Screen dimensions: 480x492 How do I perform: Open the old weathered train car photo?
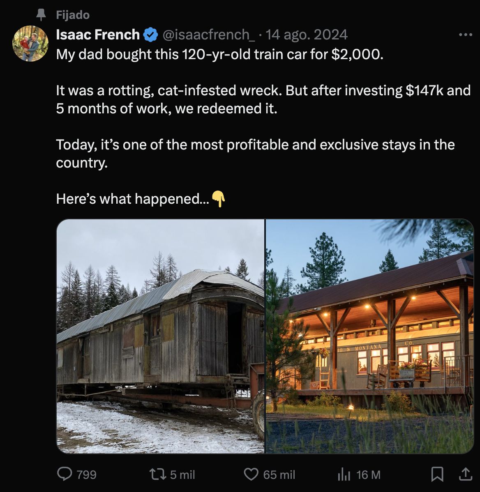point(160,336)
